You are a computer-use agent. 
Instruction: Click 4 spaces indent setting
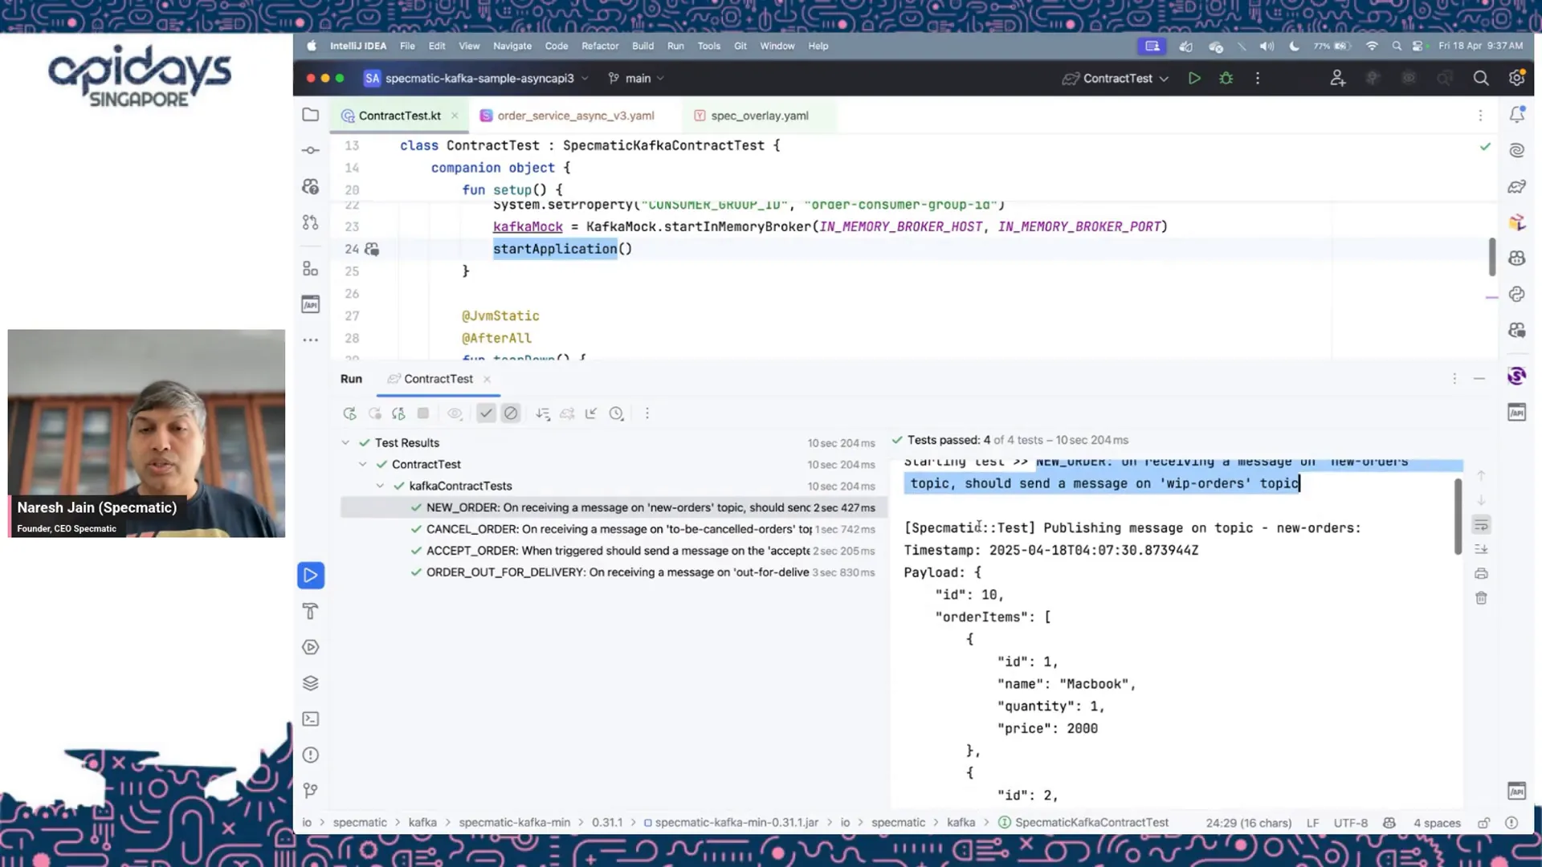point(1436,823)
